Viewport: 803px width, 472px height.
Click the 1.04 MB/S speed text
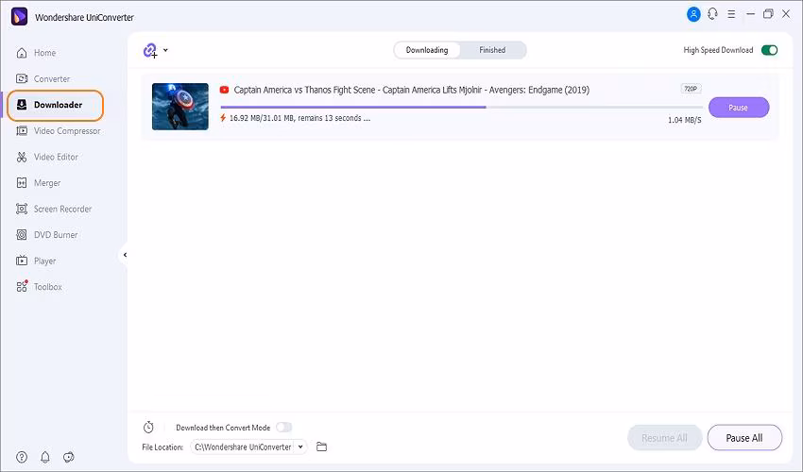pyautogui.click(x=685, y=120)
